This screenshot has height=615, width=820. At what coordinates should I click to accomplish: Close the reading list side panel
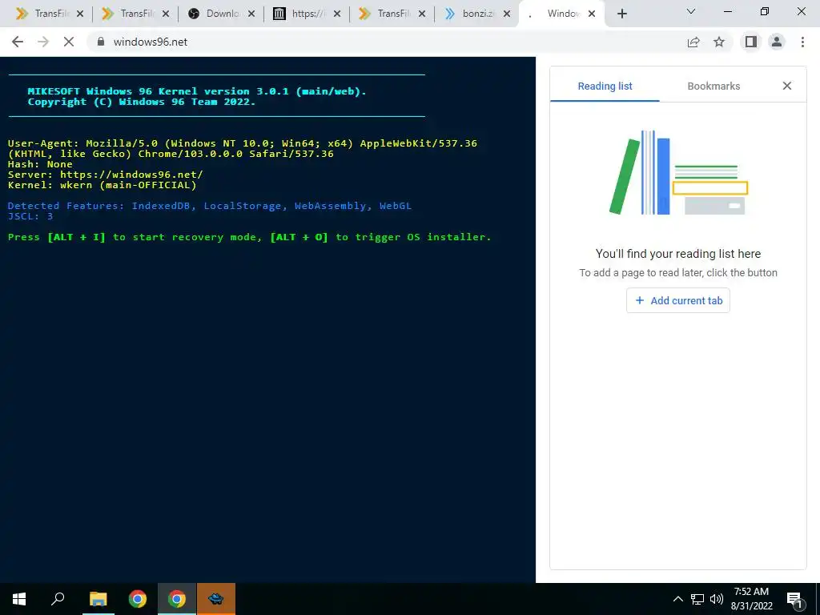tap(786, 86)
